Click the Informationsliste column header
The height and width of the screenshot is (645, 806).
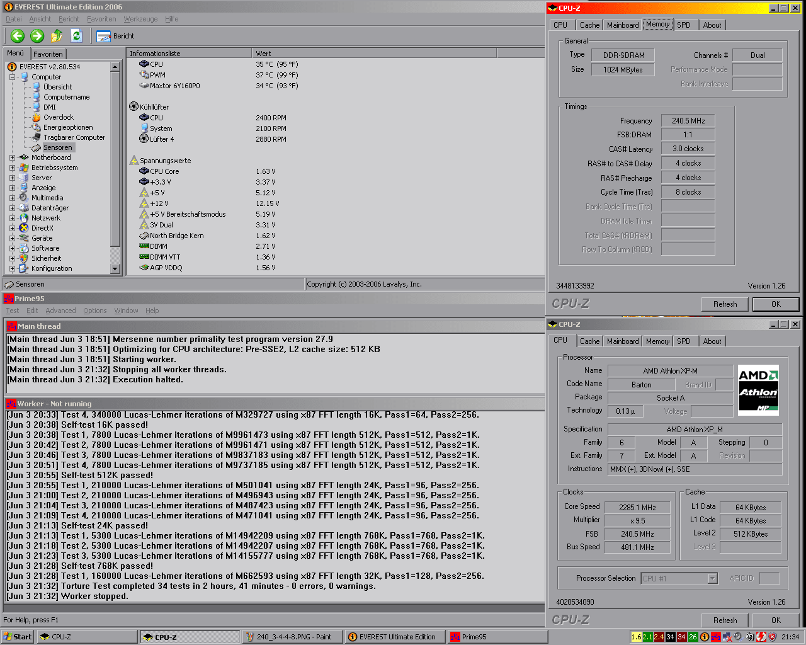point(189,54)
